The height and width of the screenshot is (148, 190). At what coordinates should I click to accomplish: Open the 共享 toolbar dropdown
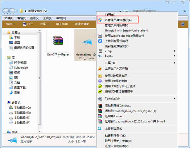point(44,24)
